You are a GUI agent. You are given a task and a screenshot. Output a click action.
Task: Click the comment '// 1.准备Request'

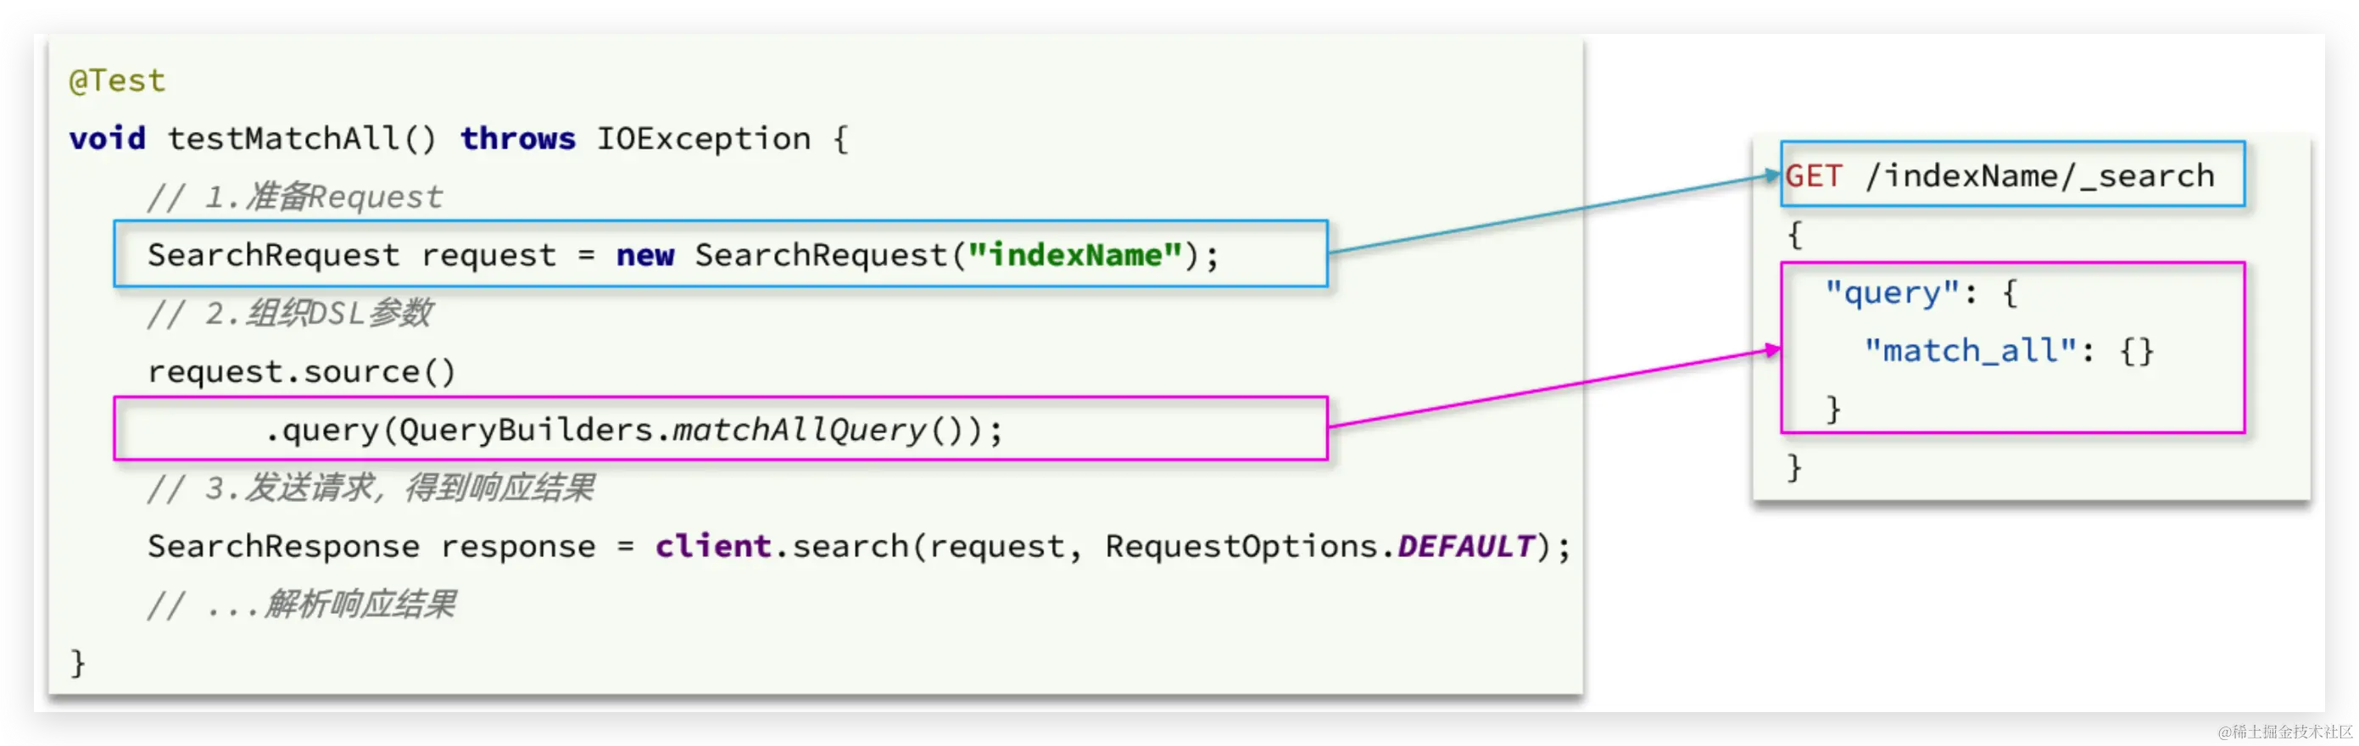[295, 196]
